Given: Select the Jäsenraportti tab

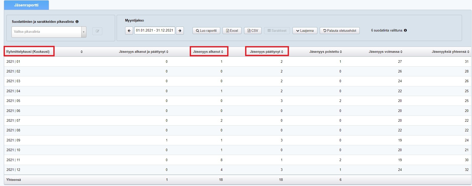Looking at the screenshot, I should 26,5.
